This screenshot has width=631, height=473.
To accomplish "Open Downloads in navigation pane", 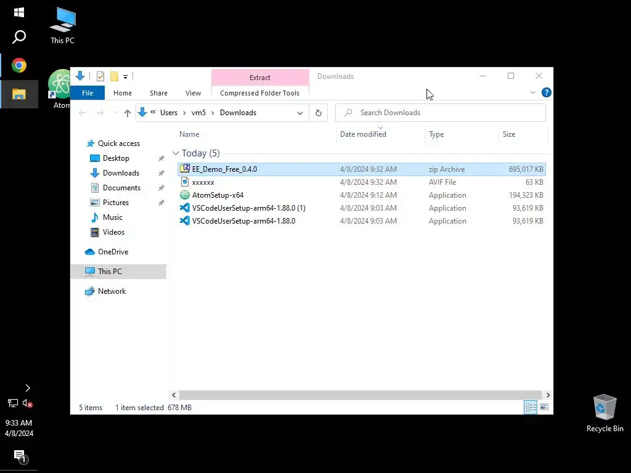I will 121,173.
